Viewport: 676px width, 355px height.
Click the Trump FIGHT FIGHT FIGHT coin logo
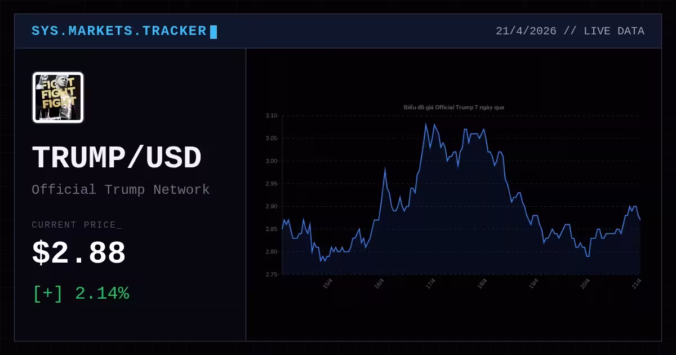58,97
